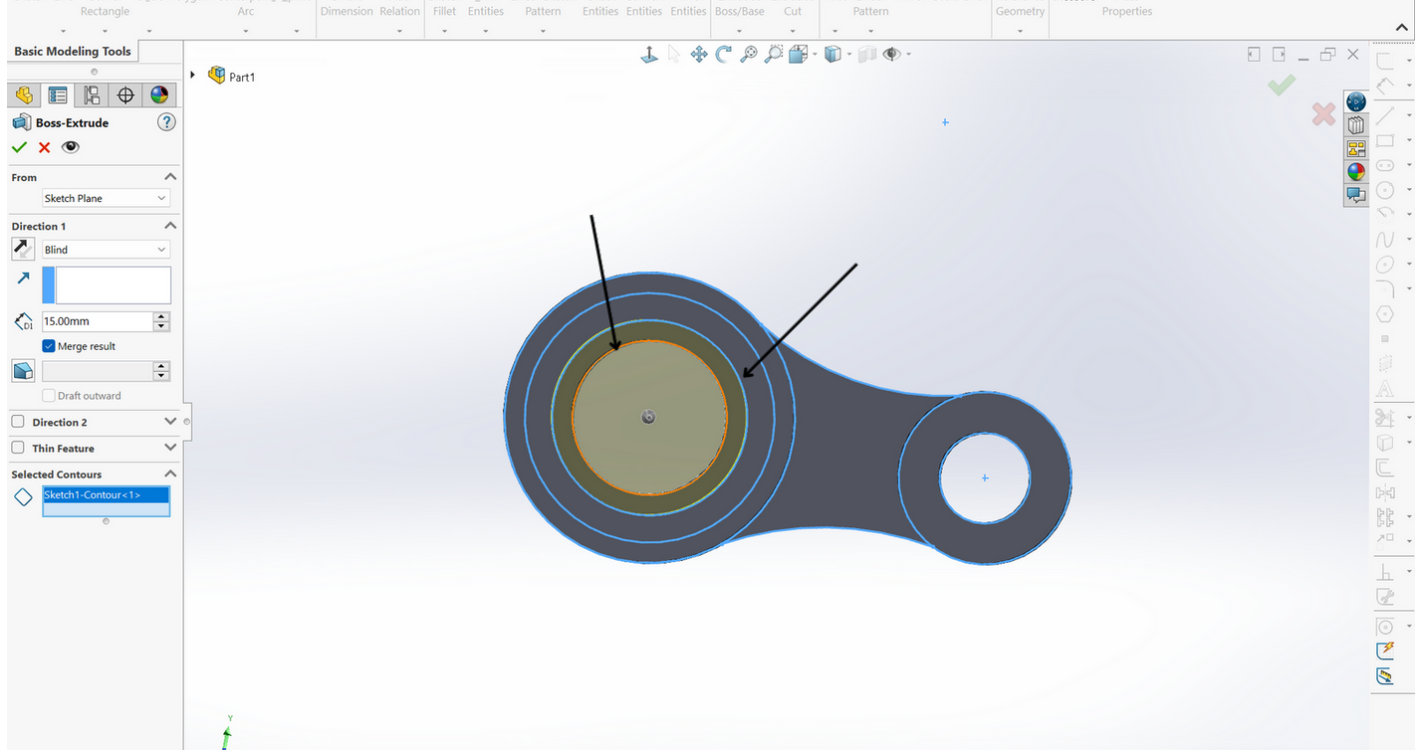1417x750 pixels.
Task: Open DimXpertManager crosshair tab
Action: point(125,95)
